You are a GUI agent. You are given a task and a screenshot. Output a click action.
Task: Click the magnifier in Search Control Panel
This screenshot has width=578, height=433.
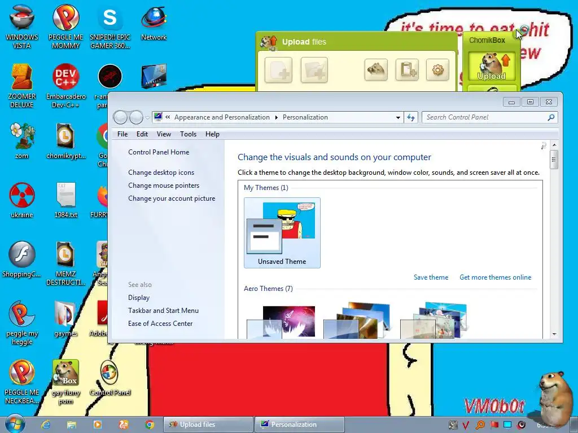551,117
